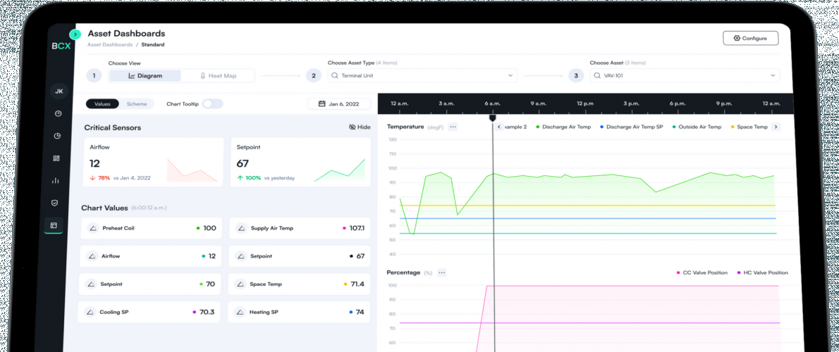
Task: Select the Scheme tab
Action: pyautogui.click(x=137, y=104)
